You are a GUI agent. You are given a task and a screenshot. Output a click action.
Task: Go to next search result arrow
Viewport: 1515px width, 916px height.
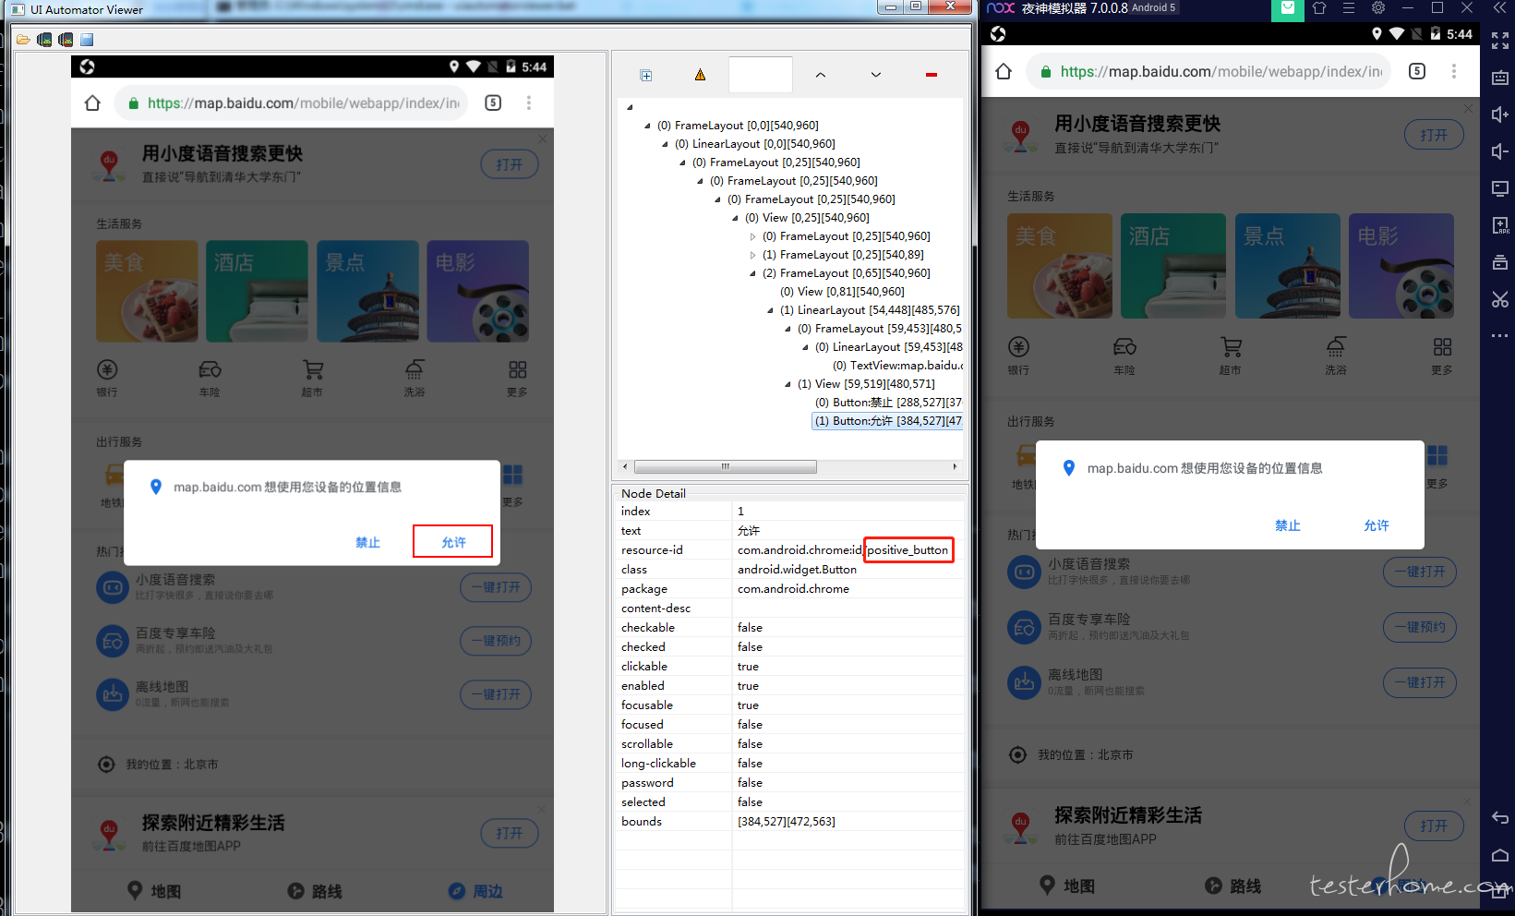pyautogui.click(x=876, y=75)
